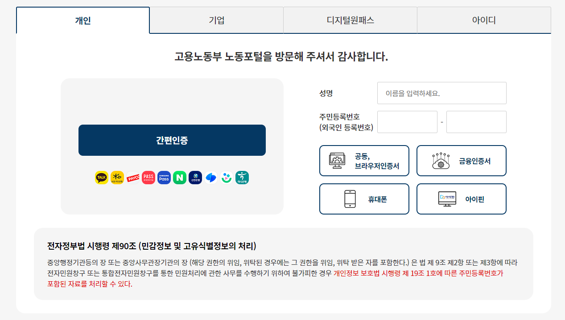
Task: Choose Samsung Pass for verification
Action: pyautogui.click(x=164, y=177)
